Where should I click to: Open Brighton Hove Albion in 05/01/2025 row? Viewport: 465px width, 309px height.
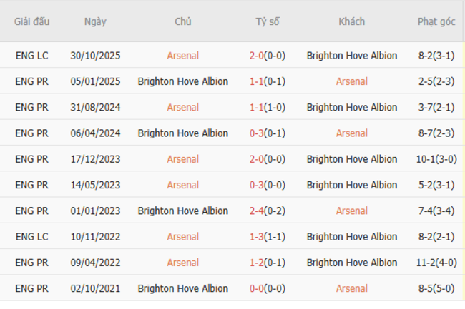[x=182, y=81]
